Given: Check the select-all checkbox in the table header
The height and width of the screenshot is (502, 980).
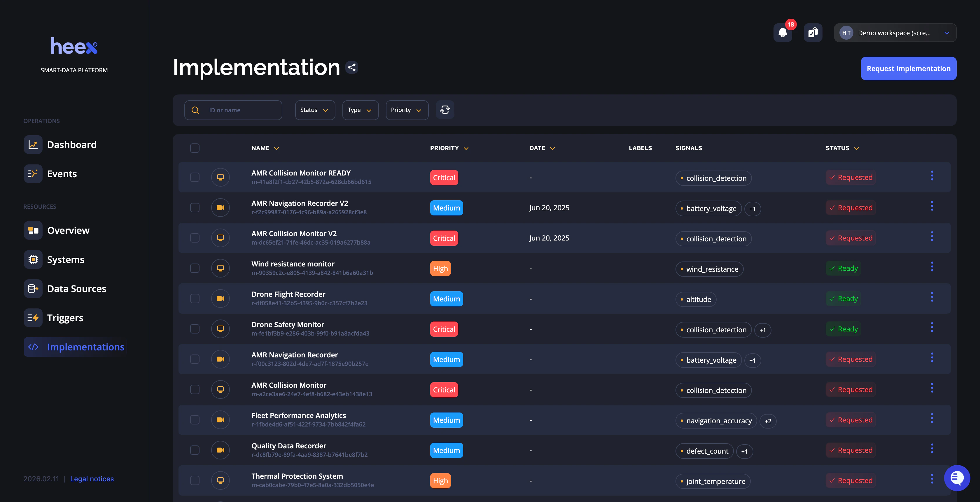Looking at the screenshot, I should [195, 148].
